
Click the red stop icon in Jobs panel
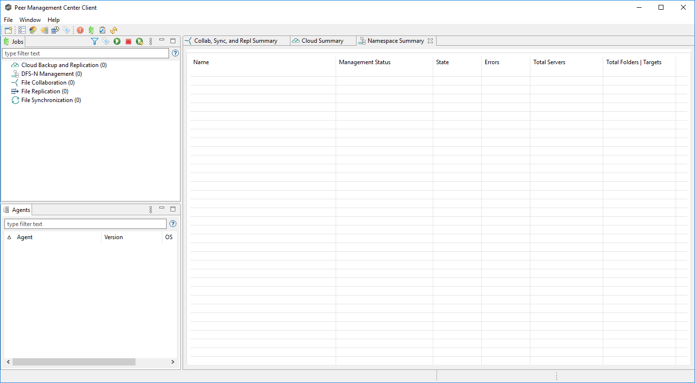[x=128, y=42]
